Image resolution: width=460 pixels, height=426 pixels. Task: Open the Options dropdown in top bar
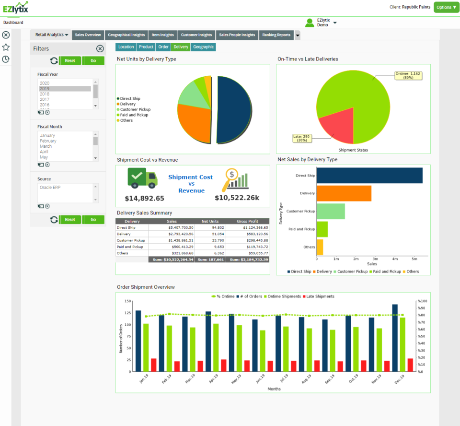tap(446, 8)
